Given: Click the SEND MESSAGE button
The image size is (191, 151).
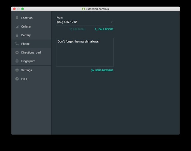Looking at the screenshot, I should coord(102,70).
